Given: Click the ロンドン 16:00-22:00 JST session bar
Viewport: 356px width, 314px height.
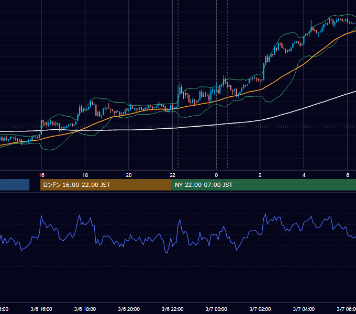Looking at the screenshot, I should (106, 185).
